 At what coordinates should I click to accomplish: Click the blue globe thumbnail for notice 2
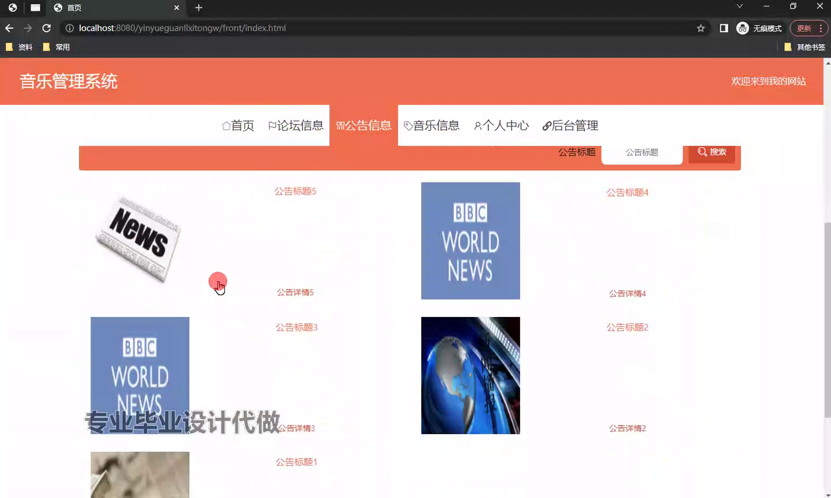(470, 375)
